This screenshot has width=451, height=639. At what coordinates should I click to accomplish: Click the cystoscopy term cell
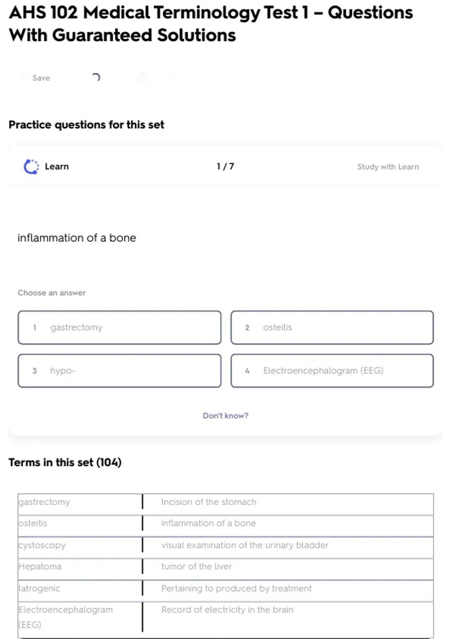point(42,545)
